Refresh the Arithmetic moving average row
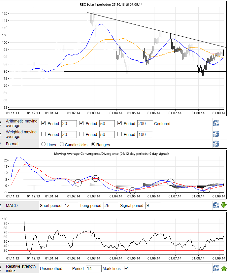 (x=216, y=123)
